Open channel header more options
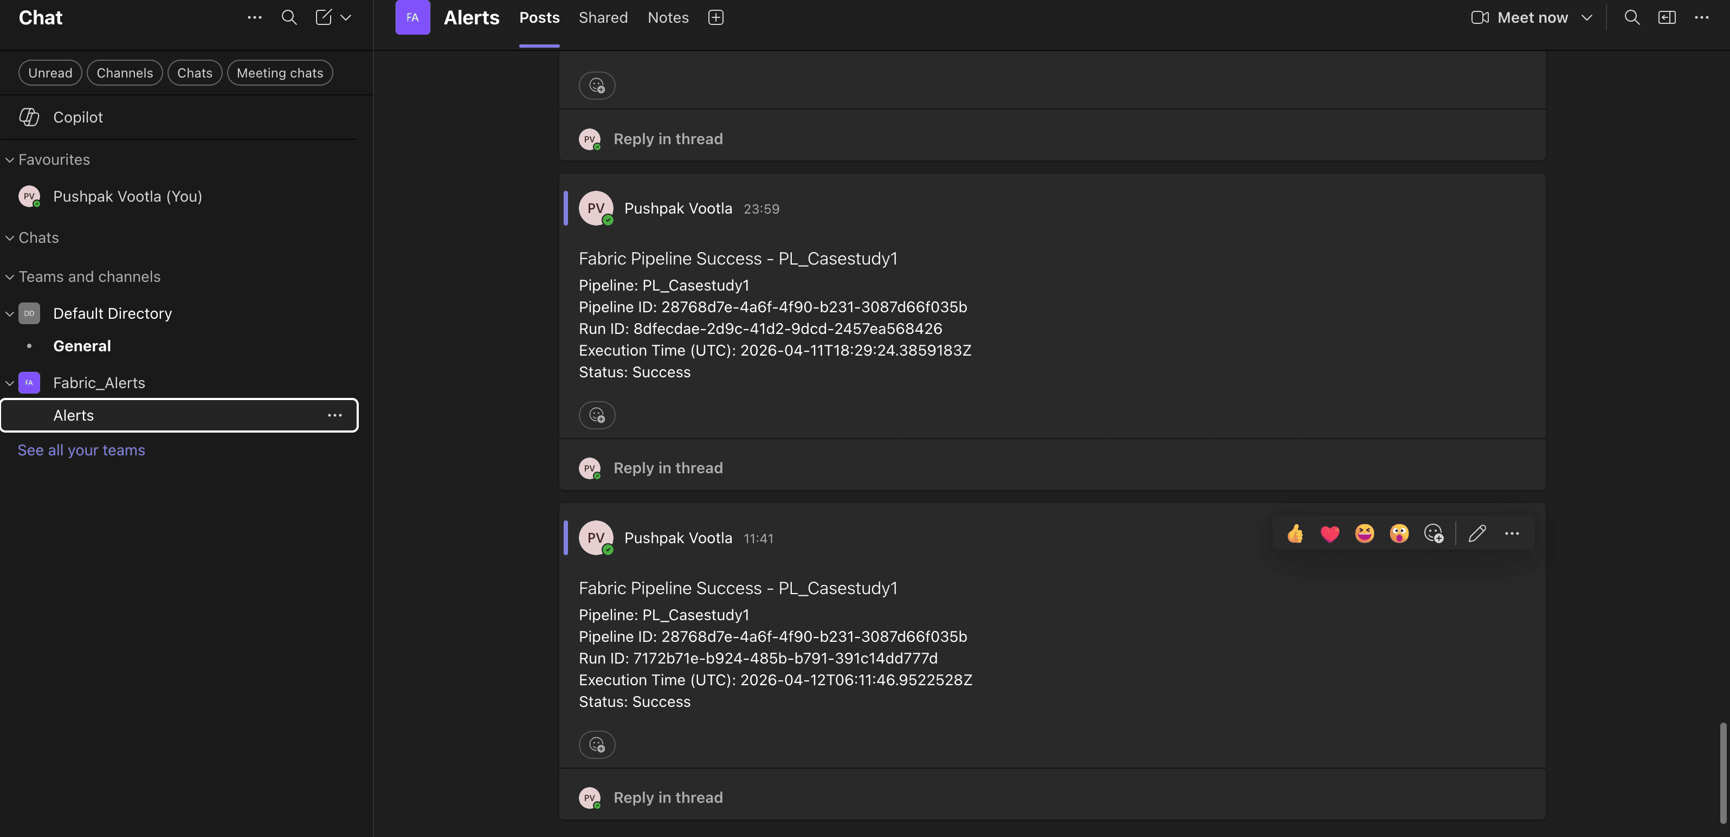Image resolution: width=1730 pixels, height=837 pixels. point(1702,17)
